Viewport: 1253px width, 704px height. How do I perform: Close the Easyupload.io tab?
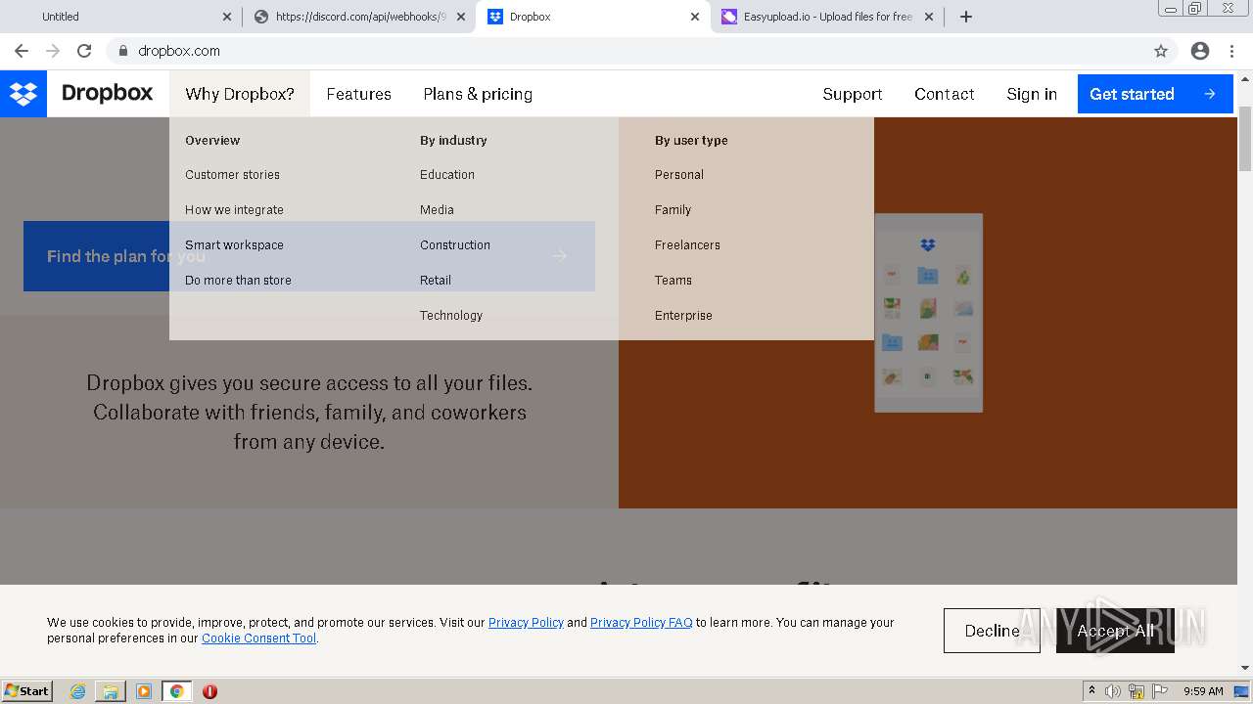(929, 17)
